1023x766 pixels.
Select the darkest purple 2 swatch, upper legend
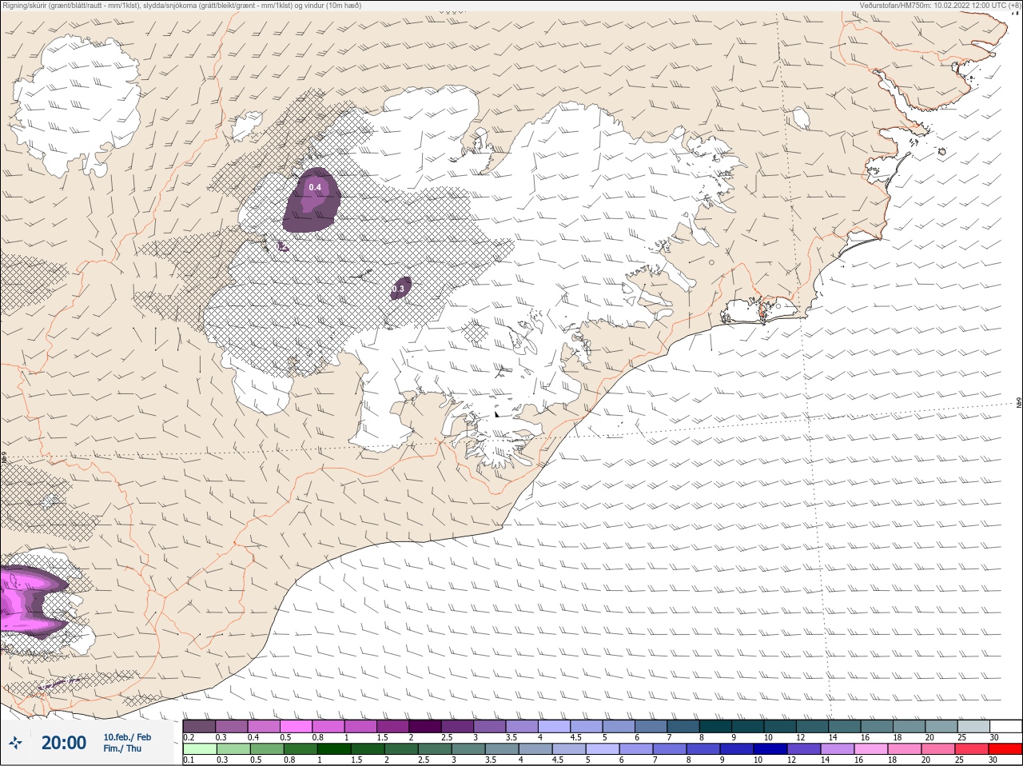[425, 726]
